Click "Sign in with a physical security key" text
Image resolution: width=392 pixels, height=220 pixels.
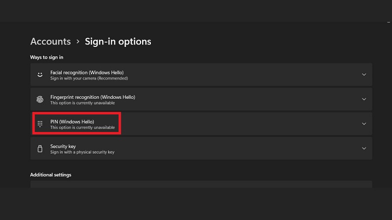click(82, 152)
